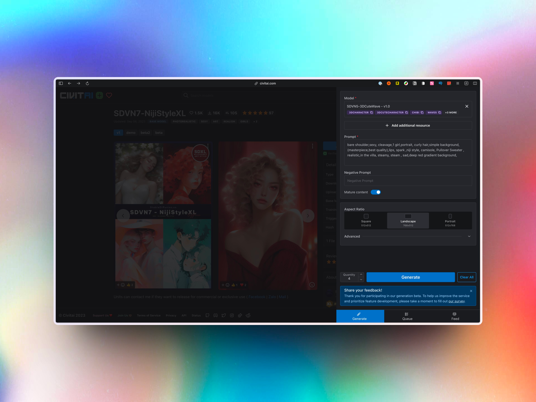Screen dimensions: 536x402
Task: Open the dotted grid extensions icon
Action: (458, 83)
